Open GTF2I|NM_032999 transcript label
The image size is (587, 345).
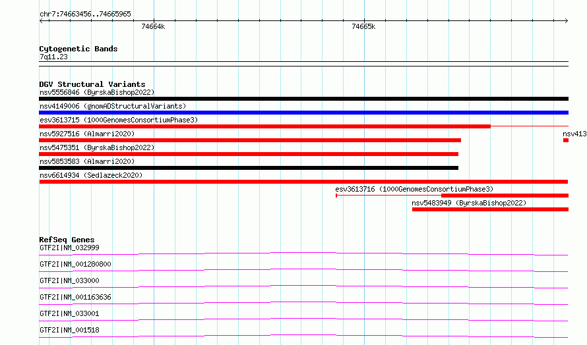pyautogui.click(x=69, y=248)
